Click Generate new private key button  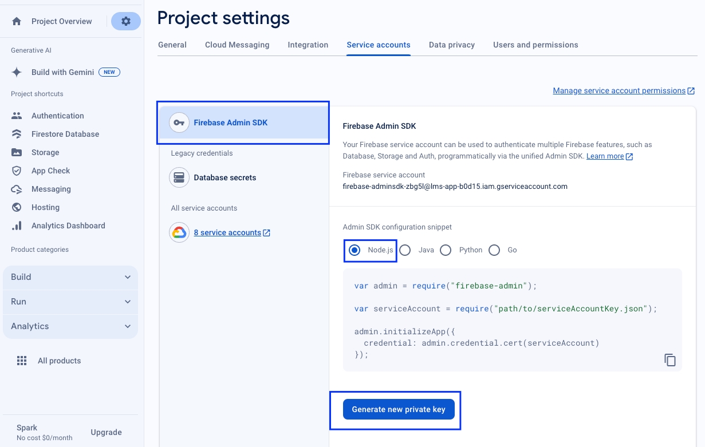coord(399,409)
